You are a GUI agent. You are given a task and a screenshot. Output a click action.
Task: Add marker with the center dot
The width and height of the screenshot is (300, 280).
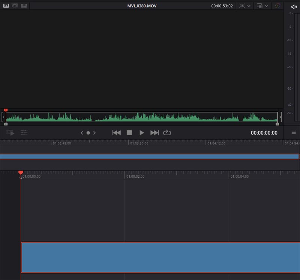tap(88, 133)
